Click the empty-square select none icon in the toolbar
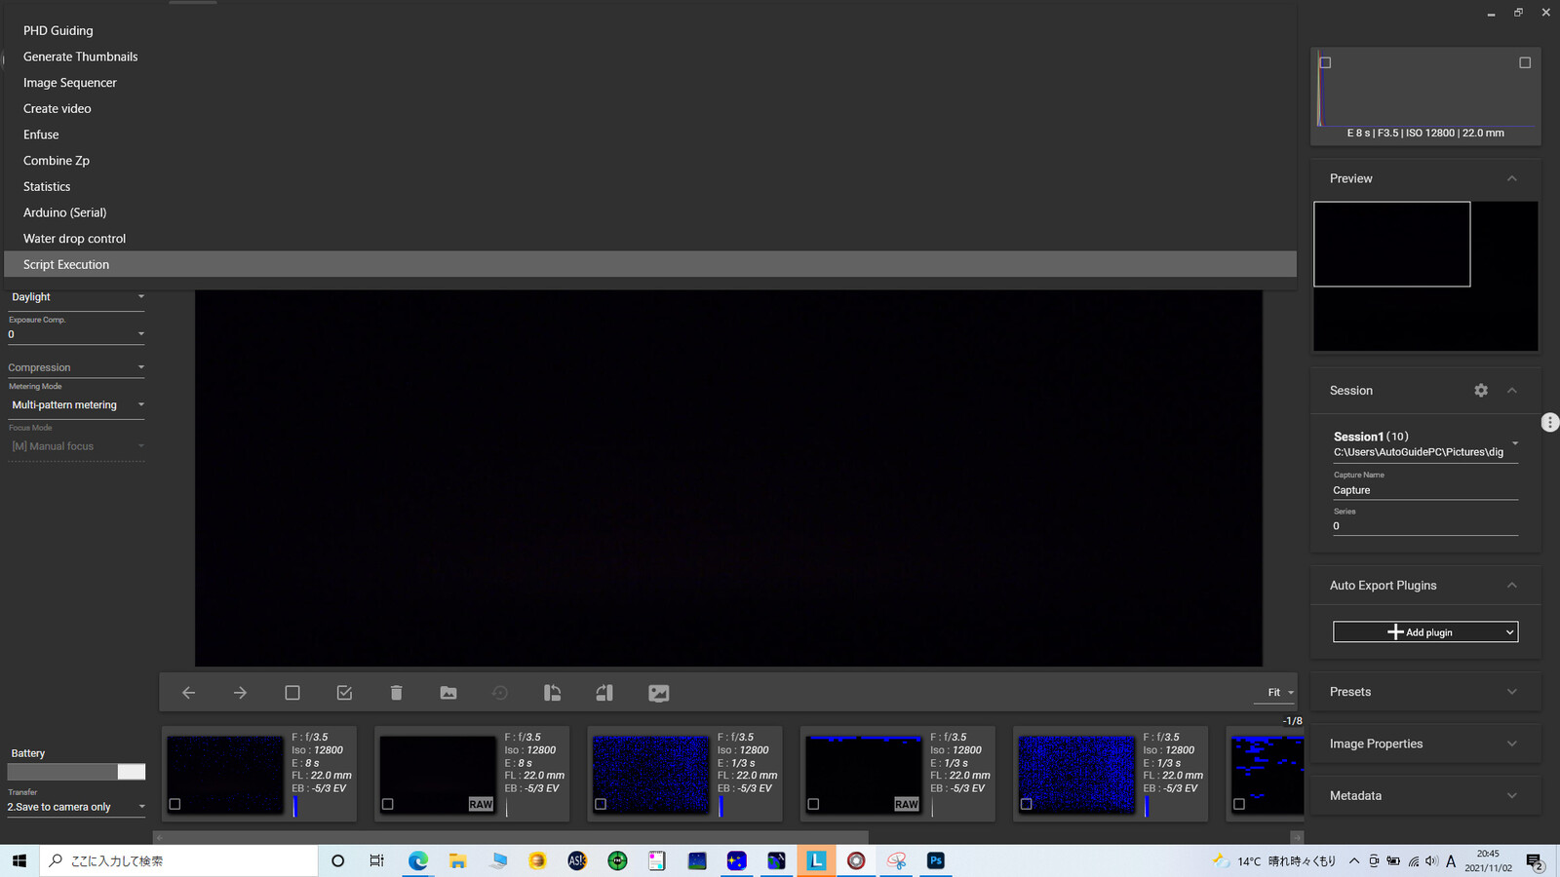Viewport: 1560px width, 877px height. tap(292, 693)
